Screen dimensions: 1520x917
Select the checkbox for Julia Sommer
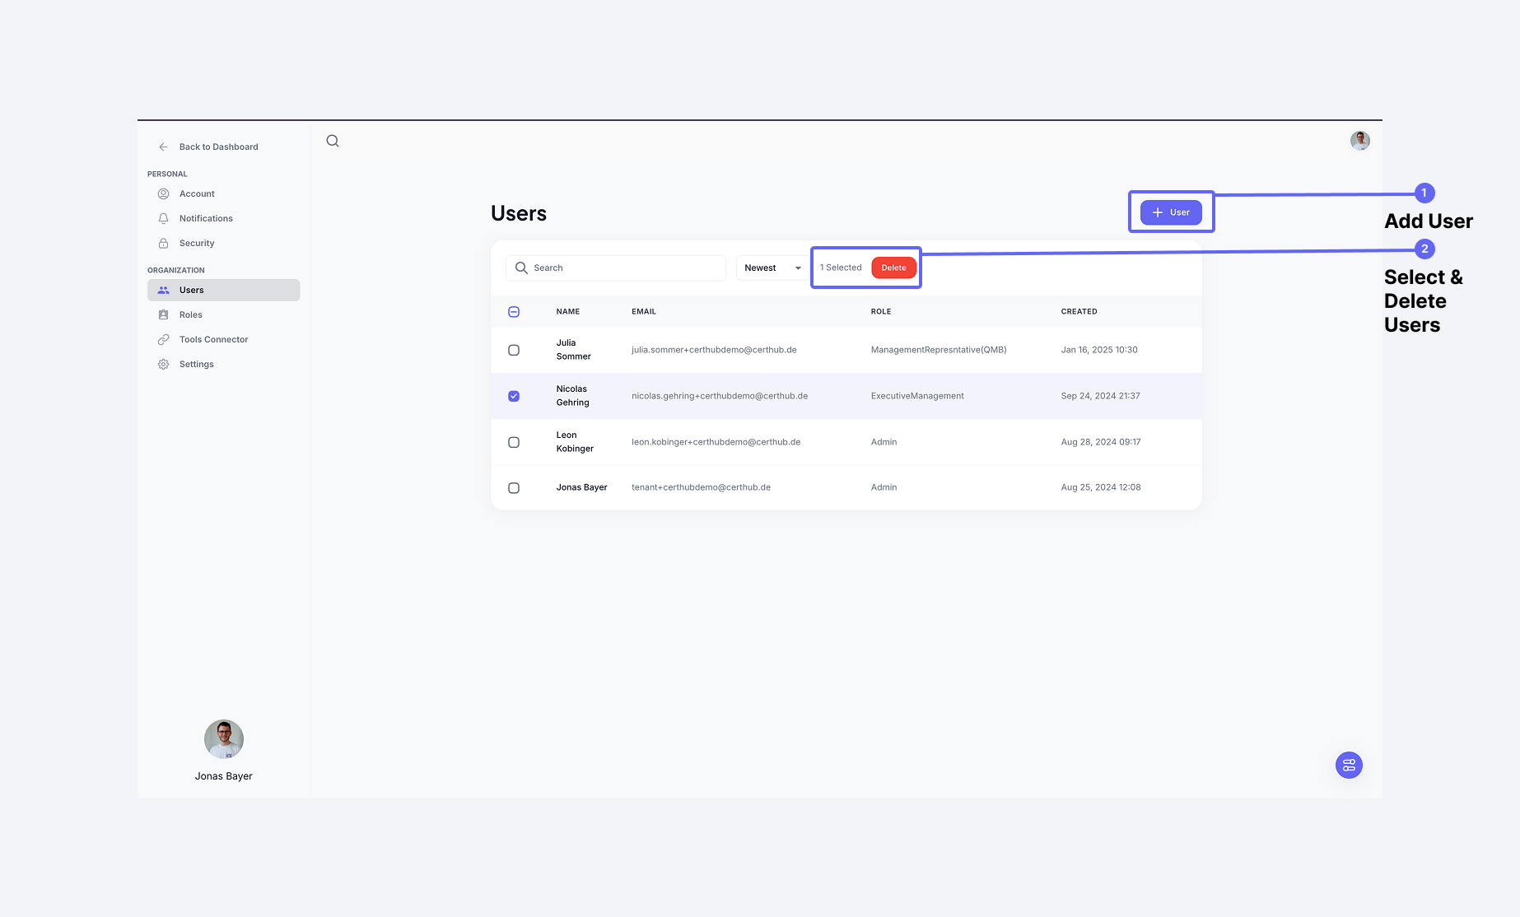tap(514, 350)
